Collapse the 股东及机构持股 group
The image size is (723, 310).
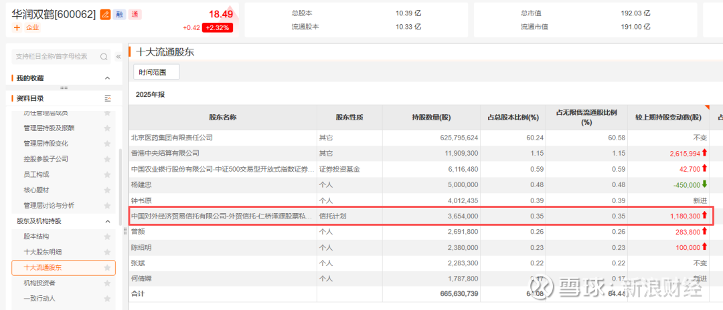coord(107,221)
